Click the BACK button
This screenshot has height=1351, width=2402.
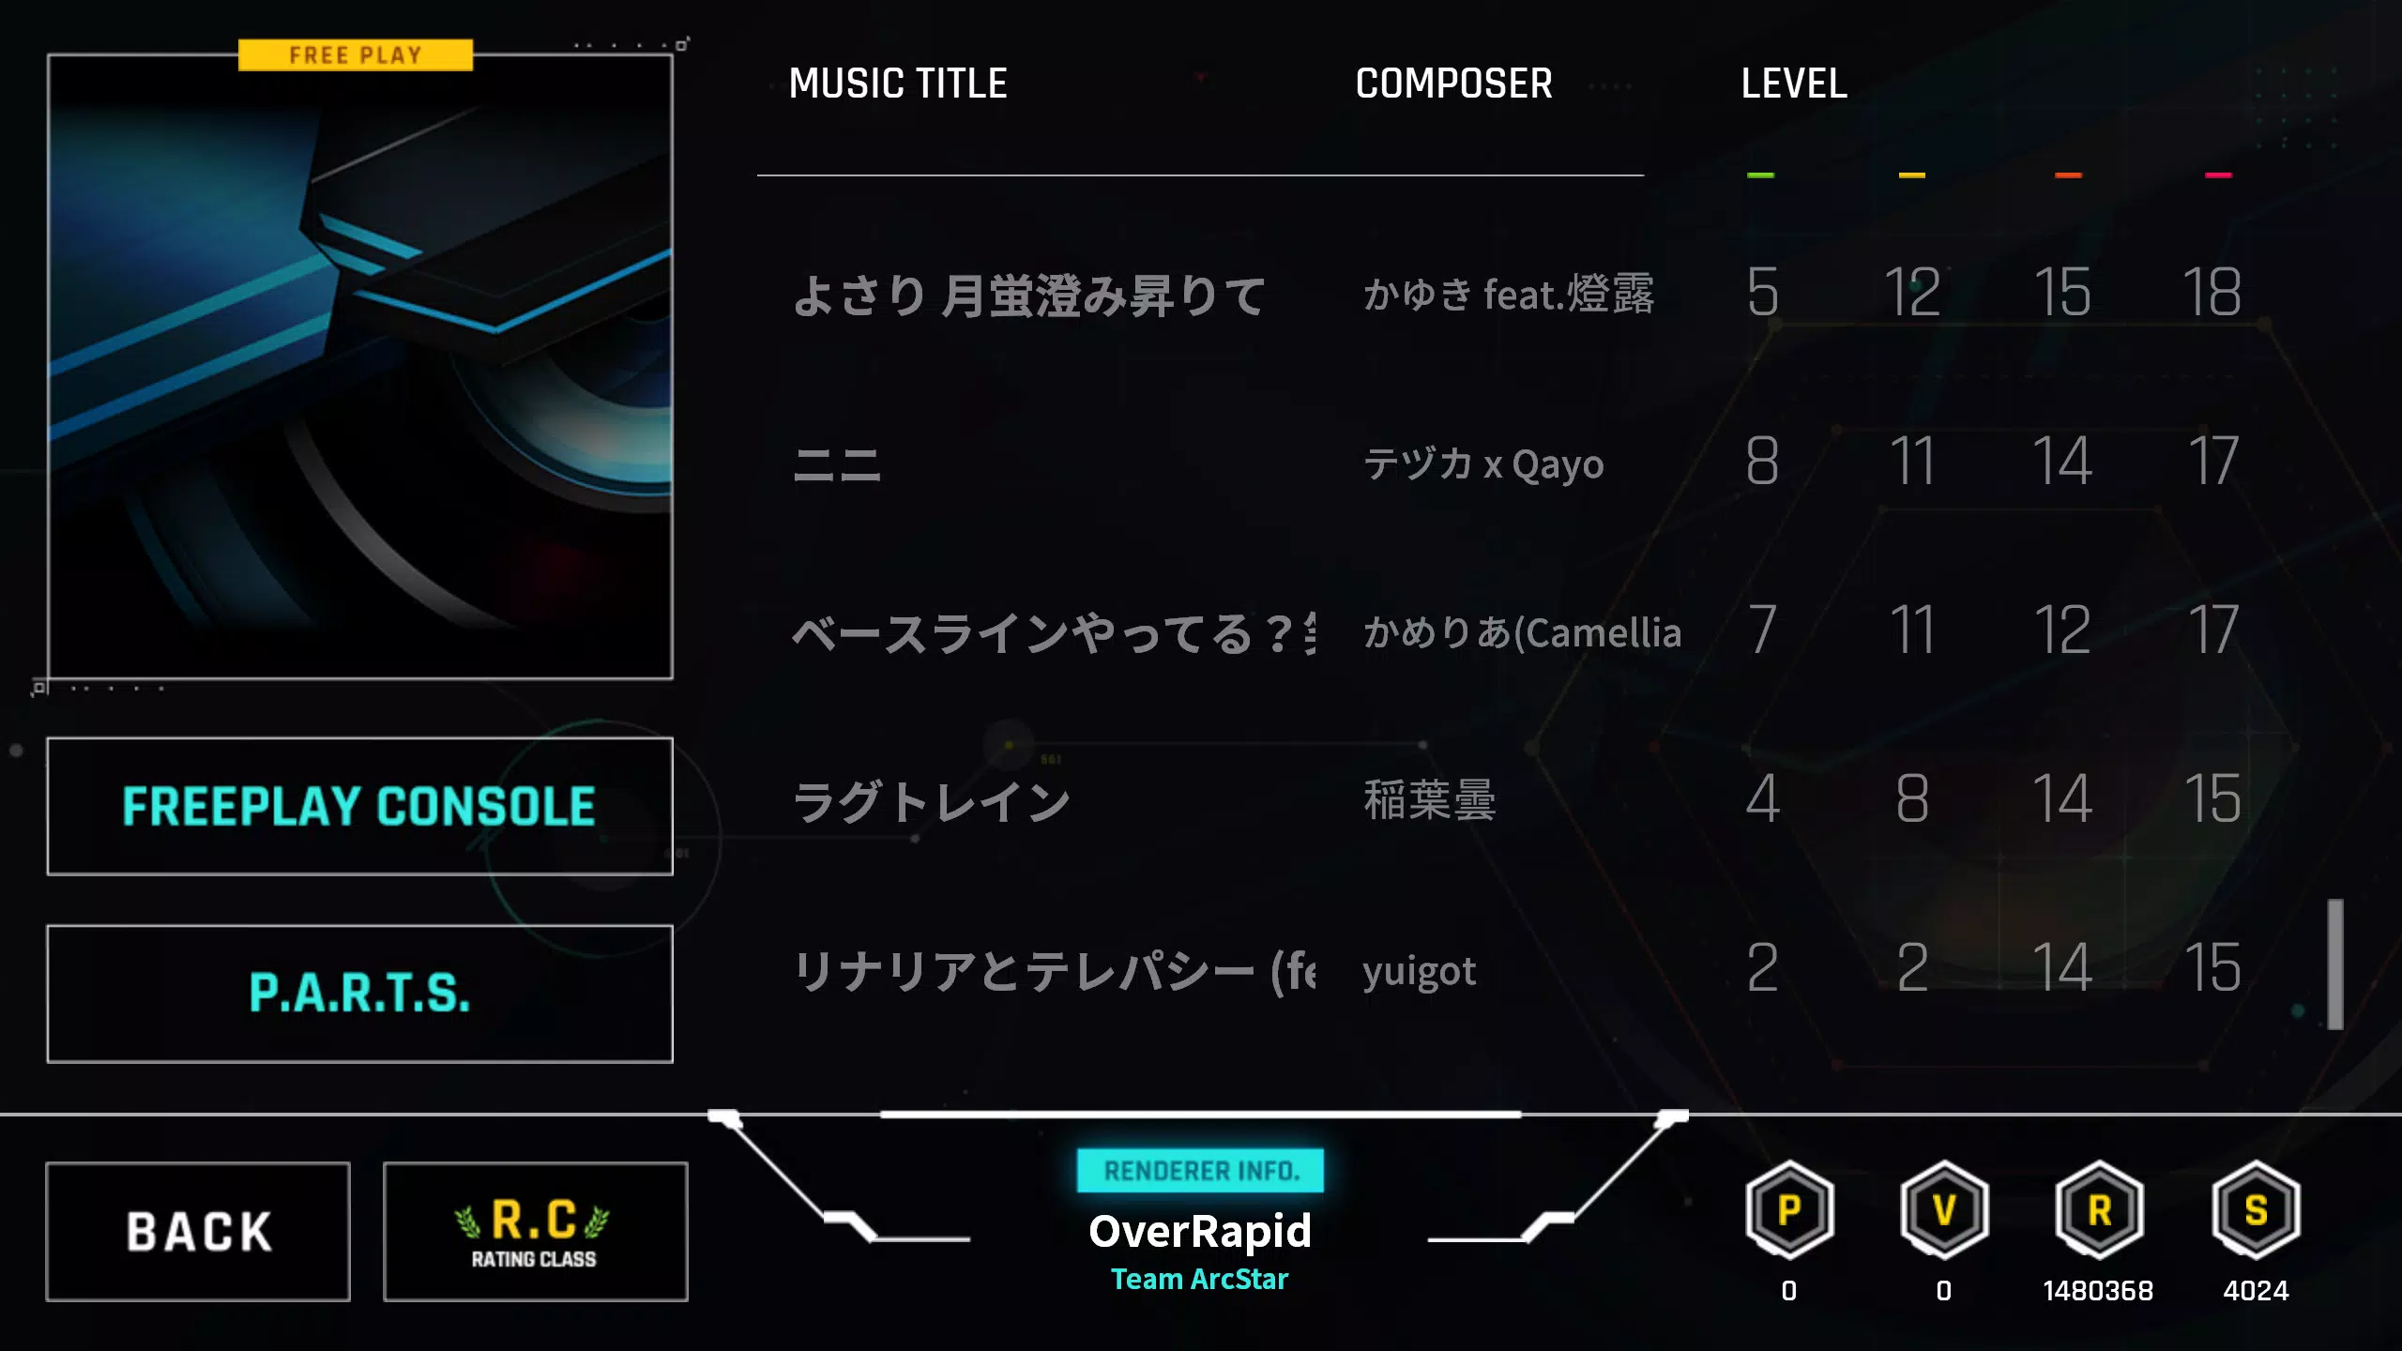[198, 1229]
